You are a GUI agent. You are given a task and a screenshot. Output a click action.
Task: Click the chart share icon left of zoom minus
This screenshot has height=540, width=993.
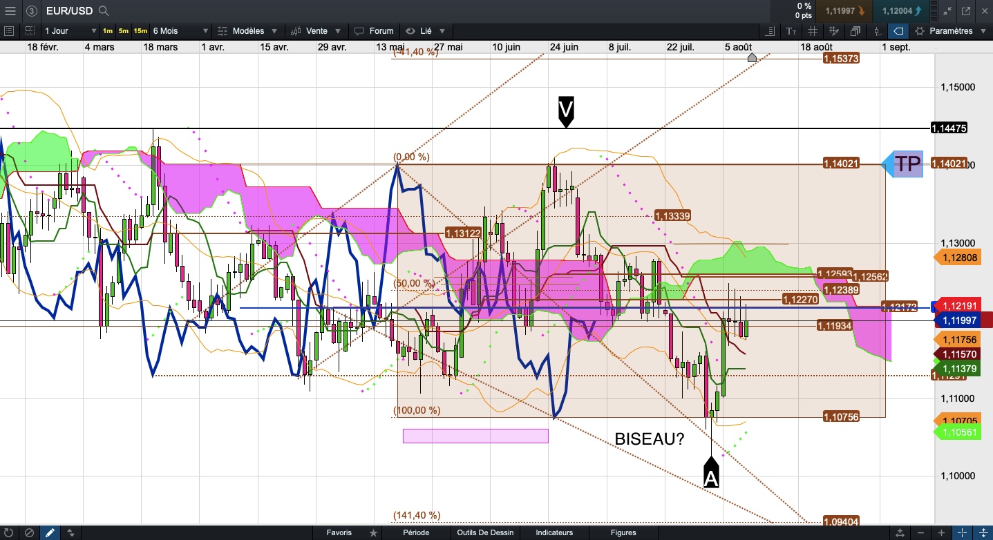(900, 532)
